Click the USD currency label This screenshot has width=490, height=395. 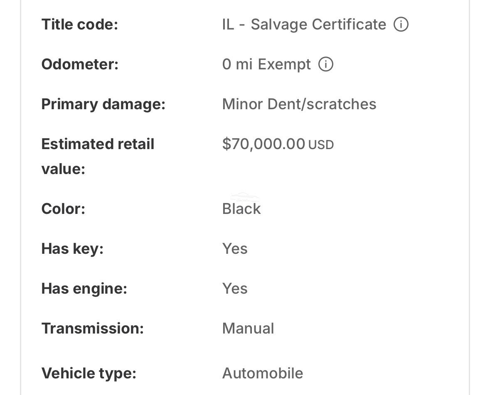[x=321, y=145]
